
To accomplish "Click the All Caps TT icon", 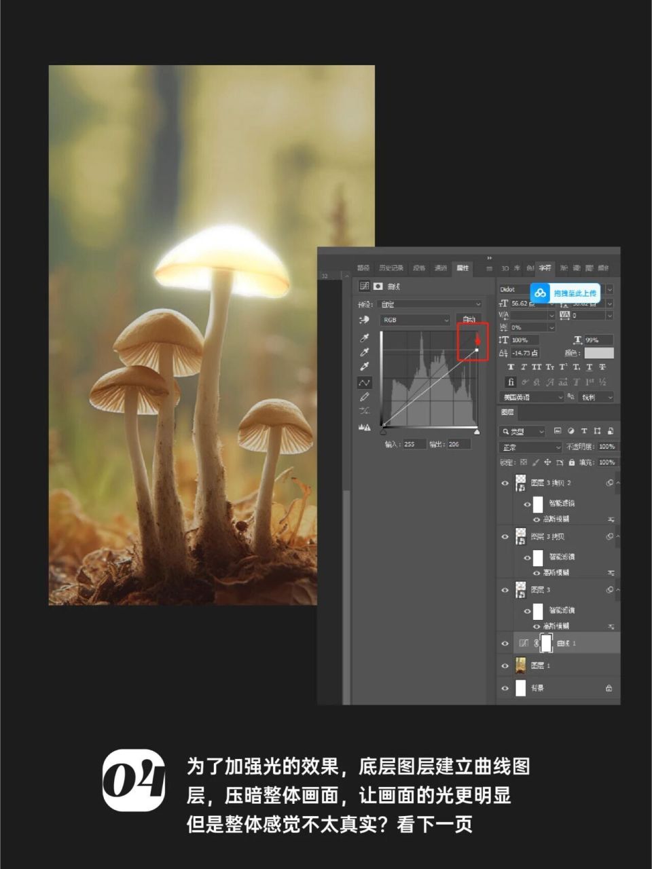I will tap(537, 367).
